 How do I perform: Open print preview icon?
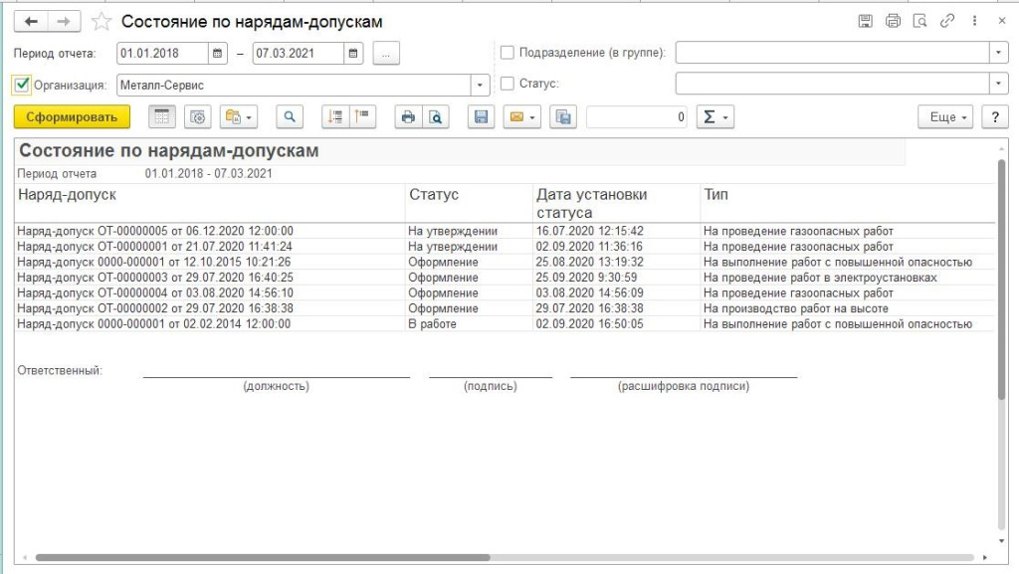(x=436, y=117)
